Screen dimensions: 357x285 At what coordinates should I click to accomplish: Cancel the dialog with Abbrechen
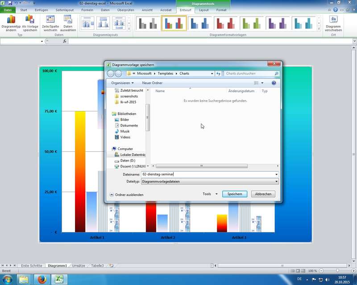pos(263,194)
